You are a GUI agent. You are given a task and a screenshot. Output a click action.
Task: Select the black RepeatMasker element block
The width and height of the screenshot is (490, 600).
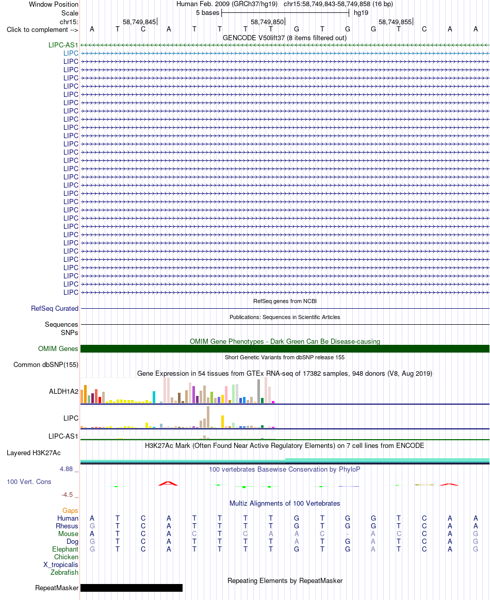pyautogui.click(x=132, y=588)
